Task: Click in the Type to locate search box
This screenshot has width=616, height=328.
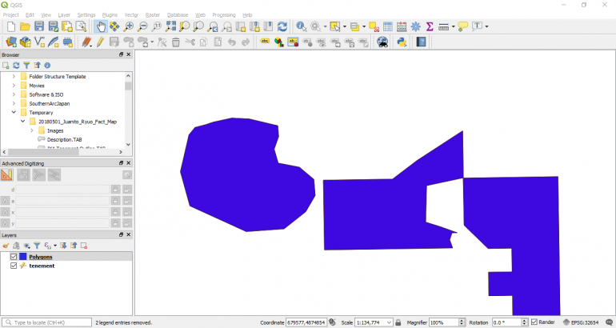Action: tap(46, 322)
